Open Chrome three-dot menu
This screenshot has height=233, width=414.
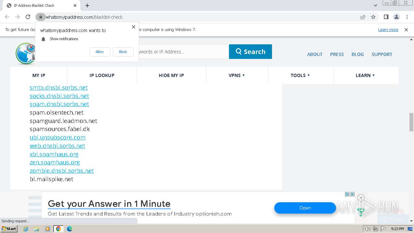[407, 17]
